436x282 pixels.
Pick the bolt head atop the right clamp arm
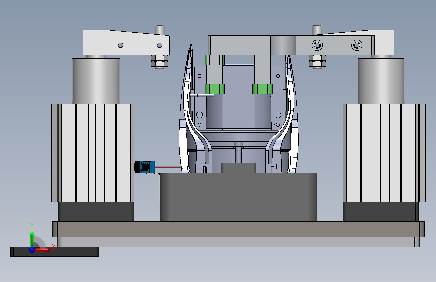pos(317,30)
